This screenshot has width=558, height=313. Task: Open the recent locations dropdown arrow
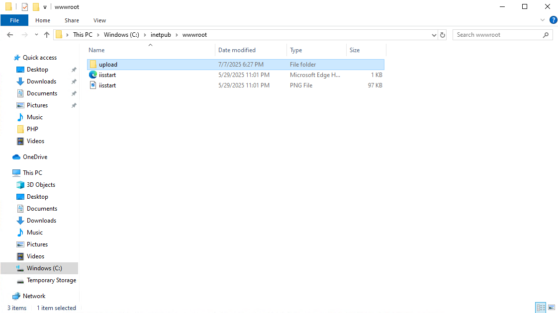pos(36,34)
